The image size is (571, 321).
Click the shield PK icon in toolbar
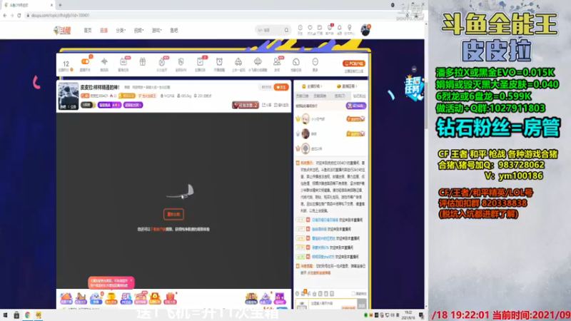coord(181,62)
